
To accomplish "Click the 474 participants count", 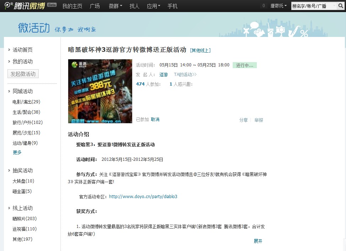I will point(140,84).
